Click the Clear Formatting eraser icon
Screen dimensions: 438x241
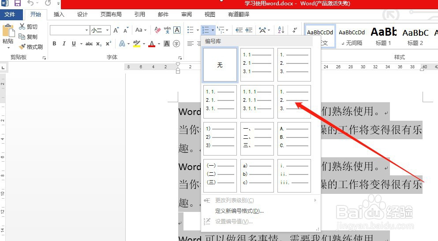[x=157, y=30]
